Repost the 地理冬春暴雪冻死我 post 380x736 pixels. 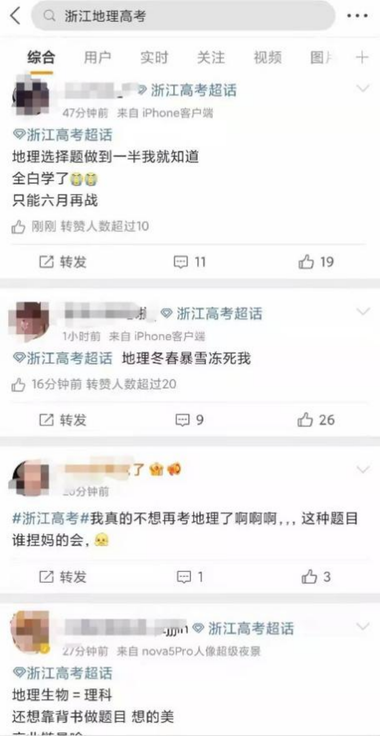pos(63,420)
